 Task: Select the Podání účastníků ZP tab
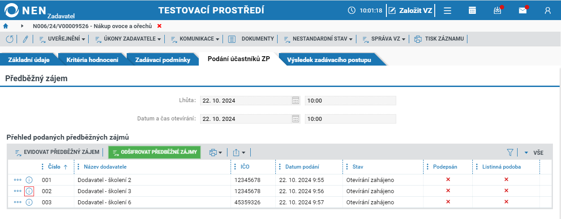point(239,59)
